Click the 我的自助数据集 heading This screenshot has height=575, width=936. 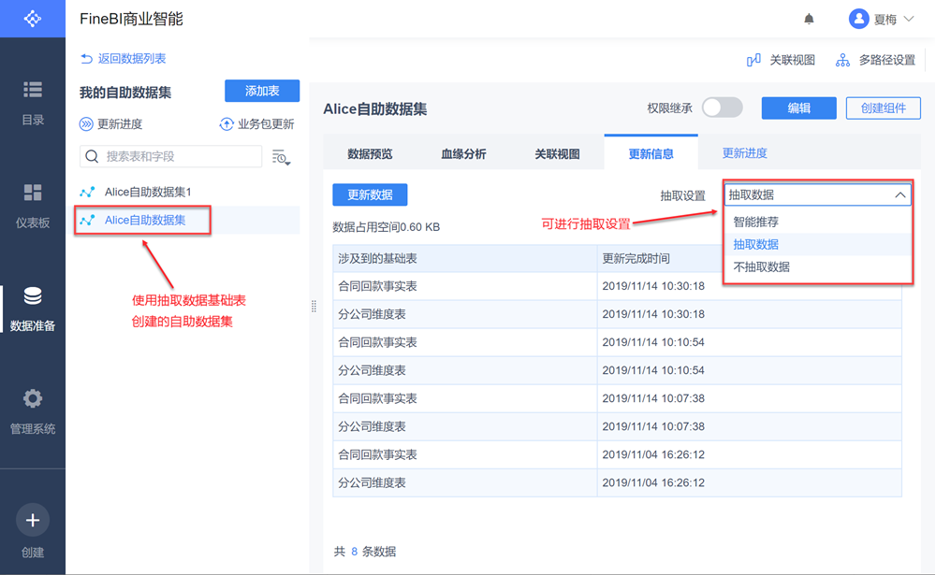coord(125,93)
